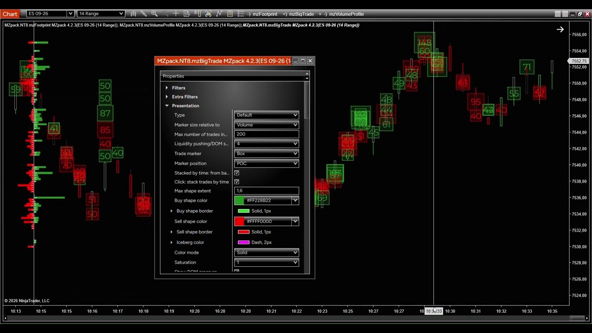Open the Data Box icon in toolbar
592x333 pixels.
click(187, 14)
